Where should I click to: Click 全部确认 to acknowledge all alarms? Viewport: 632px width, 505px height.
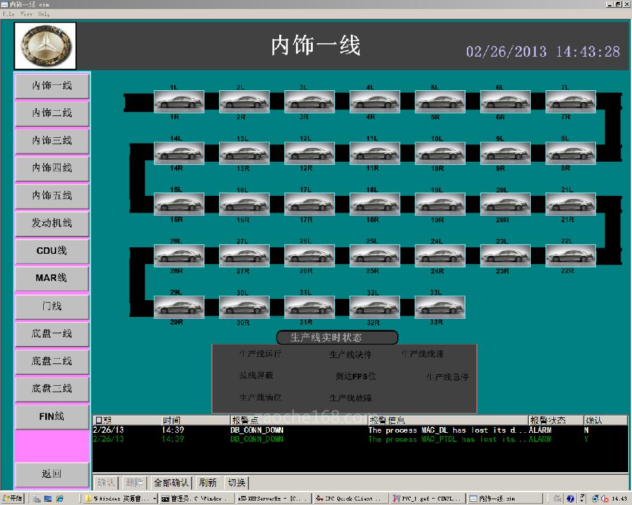171,482
